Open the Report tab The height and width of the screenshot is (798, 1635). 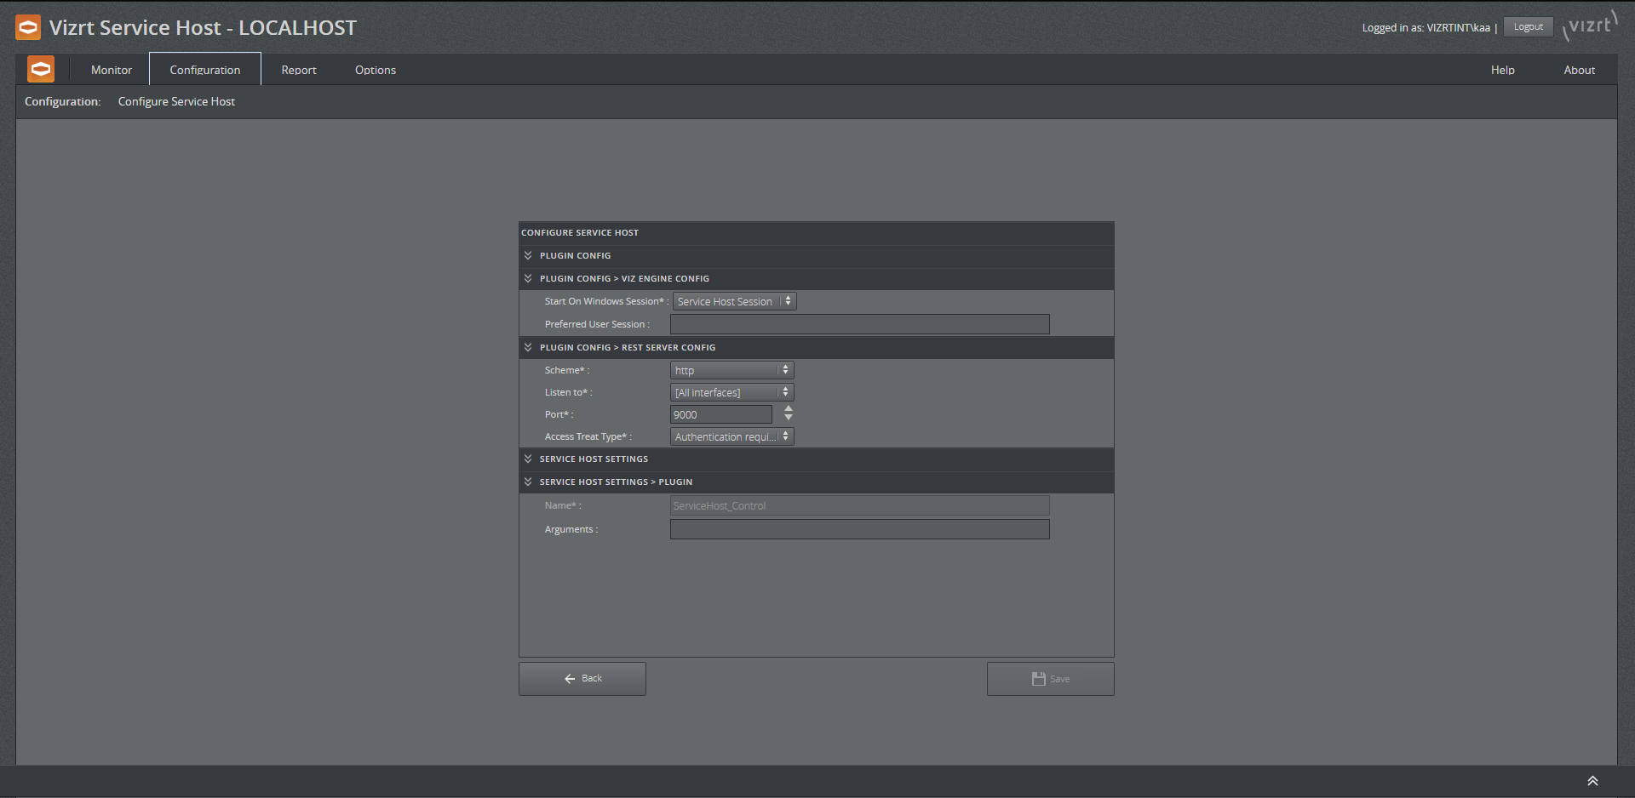pyautogui.click(x=299, y=70)
